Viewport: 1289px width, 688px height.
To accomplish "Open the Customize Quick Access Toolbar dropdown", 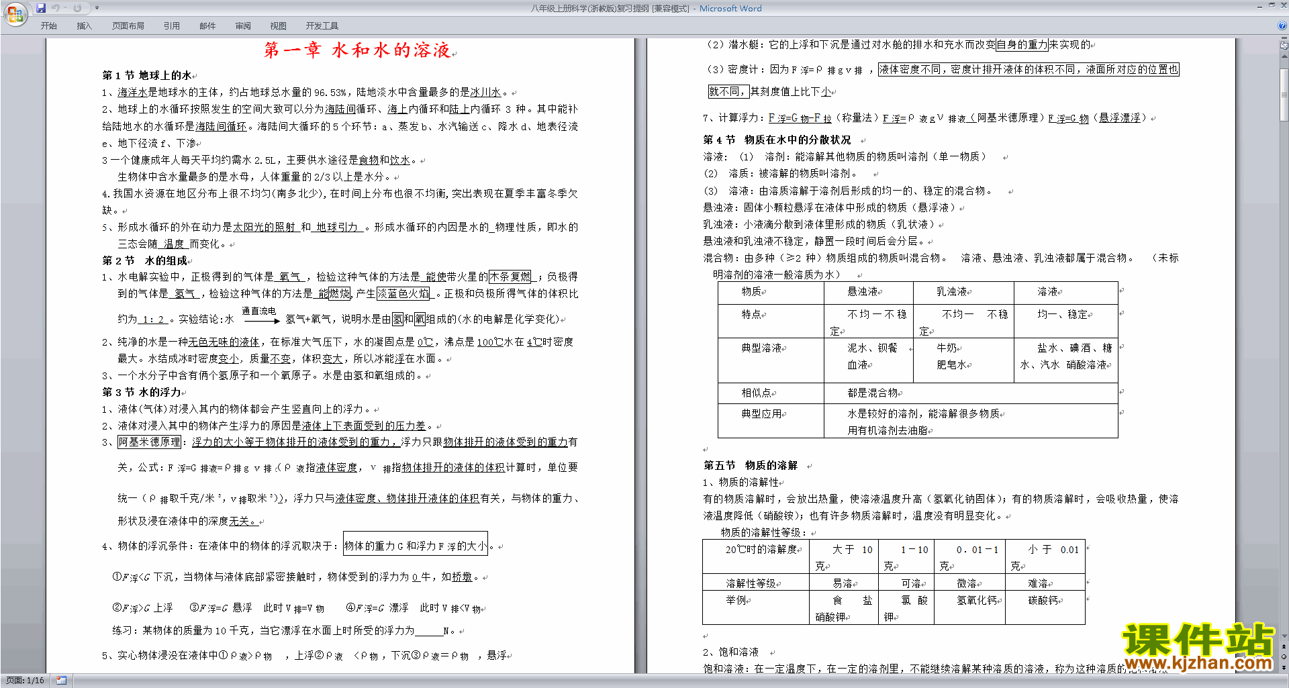I will pos(97,8).
